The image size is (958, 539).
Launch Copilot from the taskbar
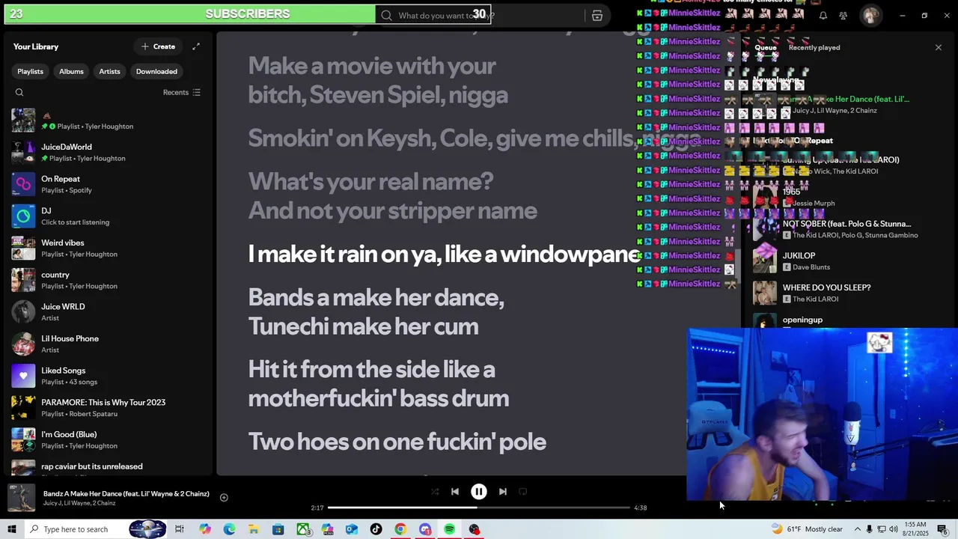click(x=205, y=529)
